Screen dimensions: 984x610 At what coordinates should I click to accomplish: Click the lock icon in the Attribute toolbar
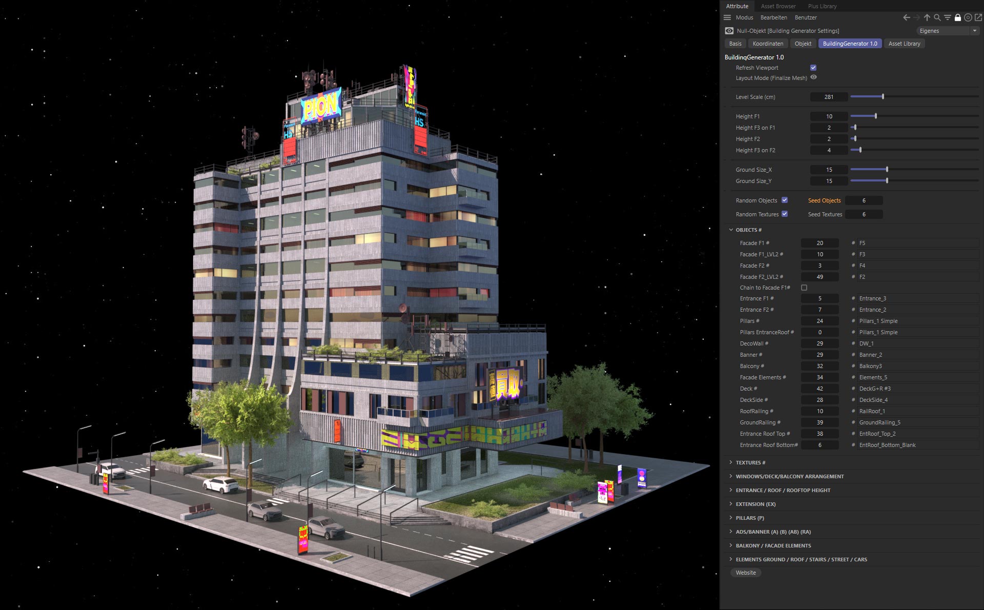(x=958, y=17)
